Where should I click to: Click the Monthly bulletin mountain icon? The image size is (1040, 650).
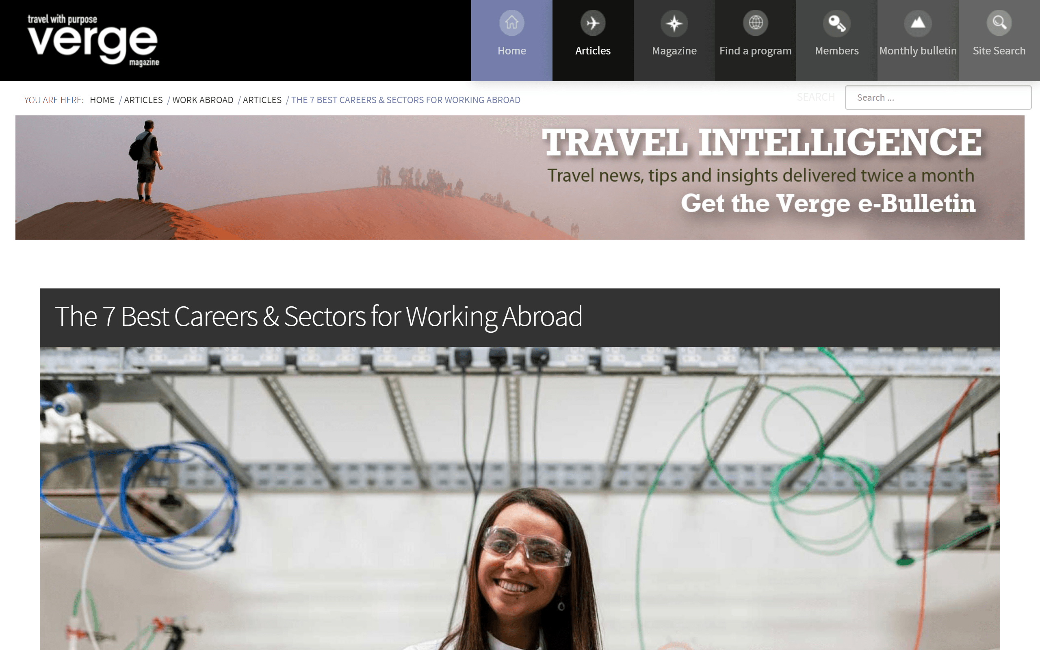coord(918,23)
